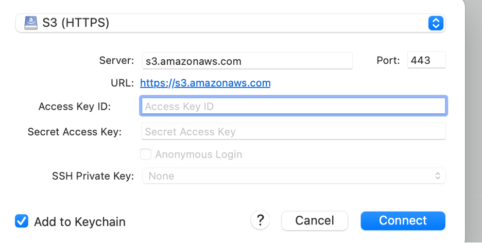Click the Port: field label

tap(388, 60)
